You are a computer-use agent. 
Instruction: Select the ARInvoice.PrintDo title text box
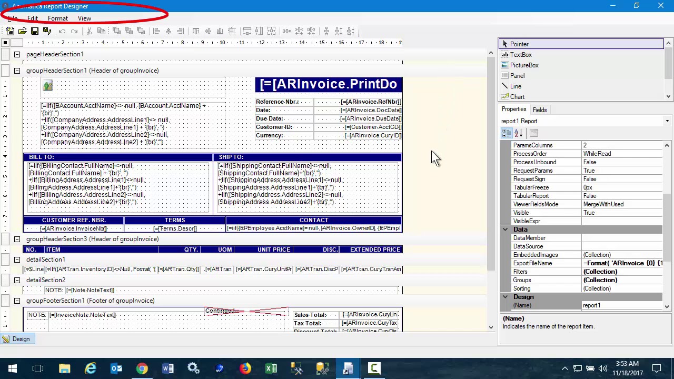coord(329,84)
